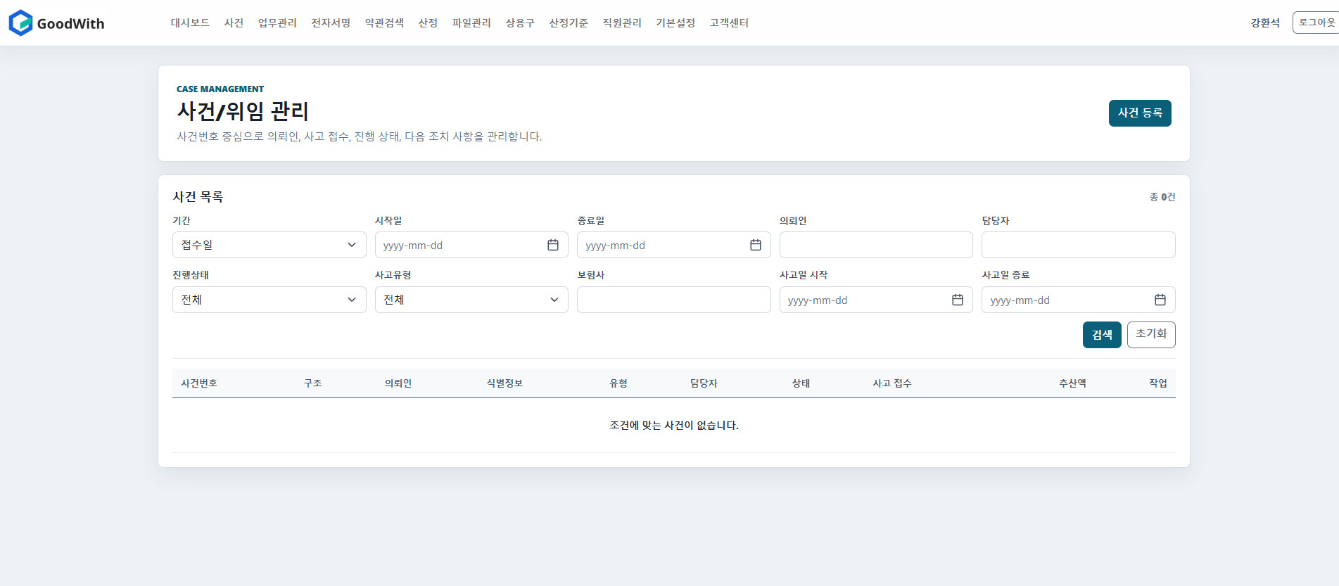
Task: Open the 약관검색 menu
Action: click(x=384, y=23)
